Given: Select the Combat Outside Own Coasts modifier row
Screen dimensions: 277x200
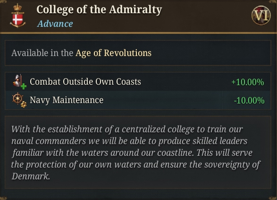Looking at the screenshot, I should 138,82.
